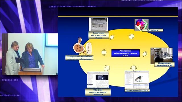Select the 'Обучение эксплуатирующего персонала' label
This screenshot has height=102, width=182.
coord(98,92)
